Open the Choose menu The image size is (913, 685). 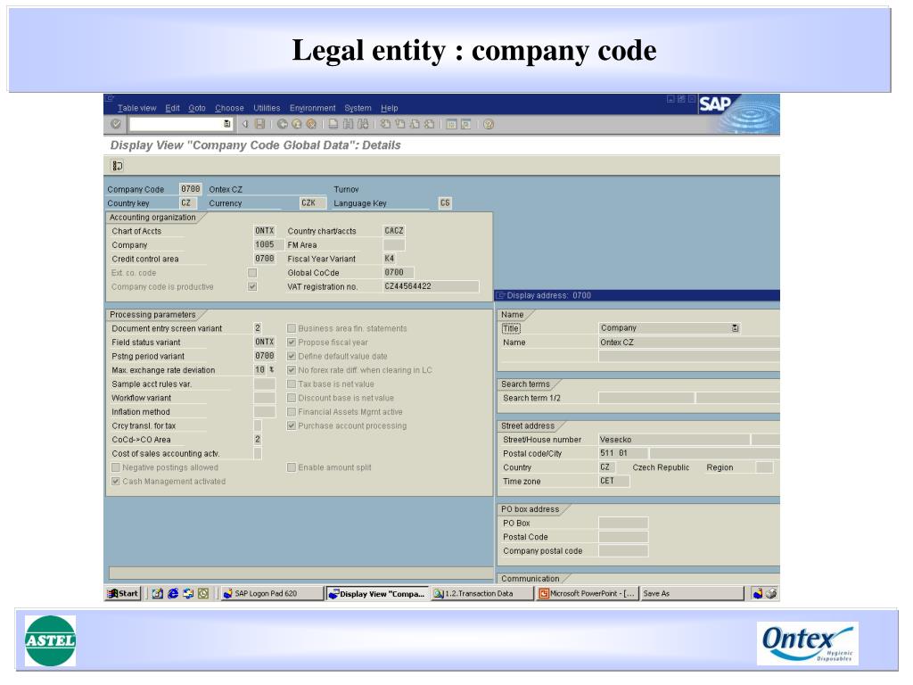pyautogui.click(x=229, y=108)
